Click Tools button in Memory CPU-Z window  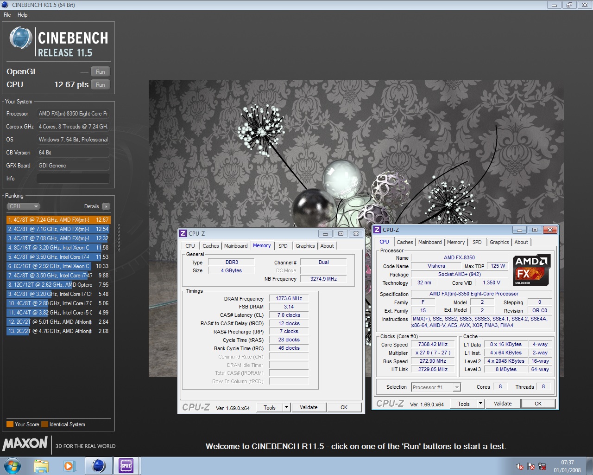(x=270, y=407)
